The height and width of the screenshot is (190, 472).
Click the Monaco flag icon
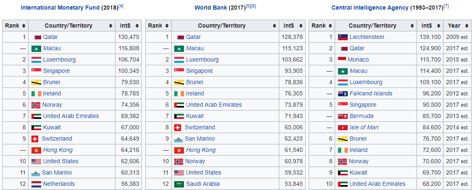(x=341, y=59)
